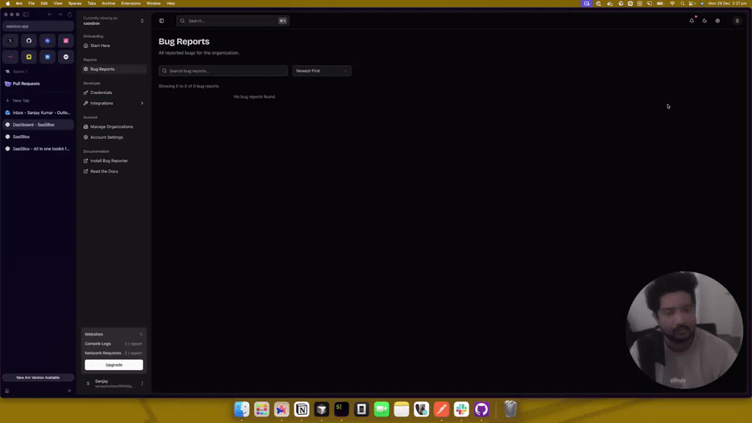Open Read the Docs link
The image size is (752, 423).
(x=114, y=171)
